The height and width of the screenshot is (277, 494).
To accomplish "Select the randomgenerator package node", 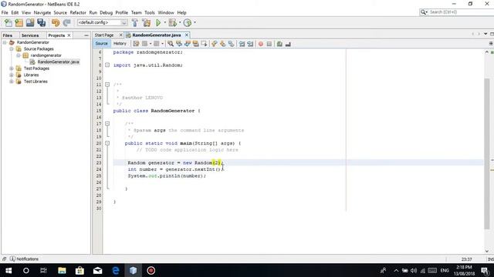I will (x=46, y=55).
